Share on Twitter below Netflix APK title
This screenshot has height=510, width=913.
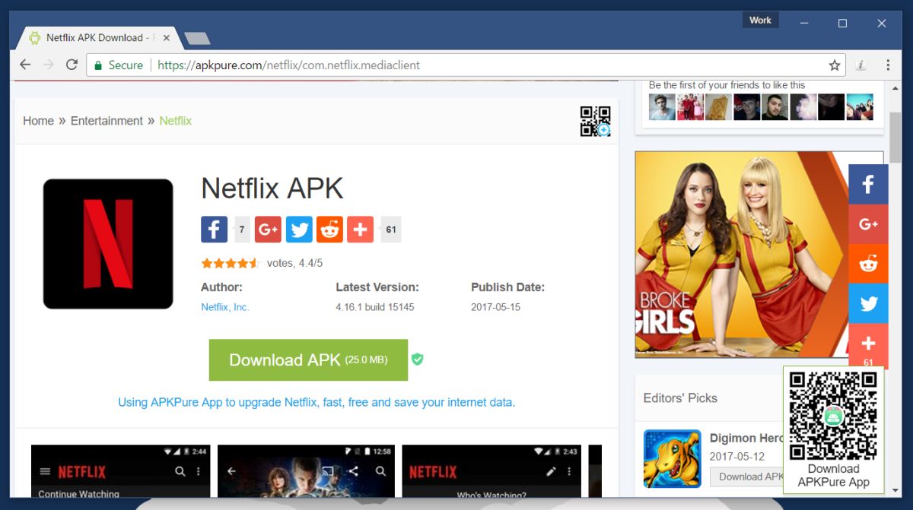pos(299,230)
